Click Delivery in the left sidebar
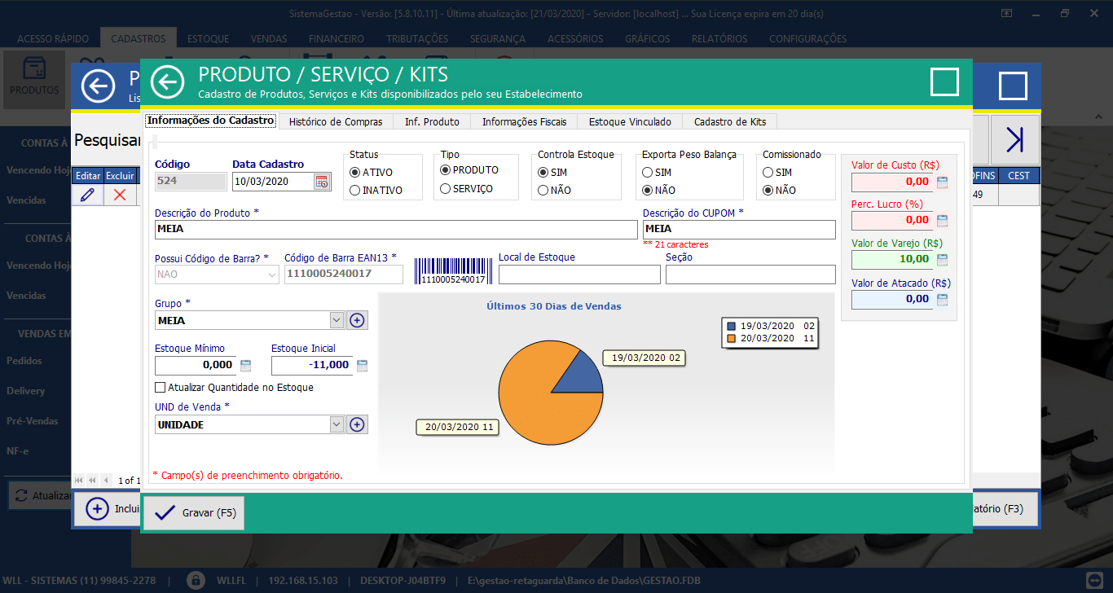The width and height of the screenshot is (1113, 593). pos(25,391)
